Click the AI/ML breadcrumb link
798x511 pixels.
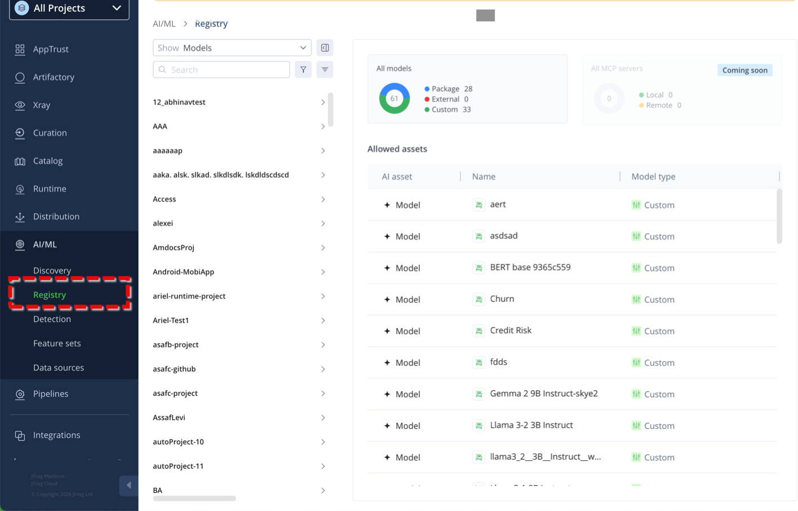[164, 24]
